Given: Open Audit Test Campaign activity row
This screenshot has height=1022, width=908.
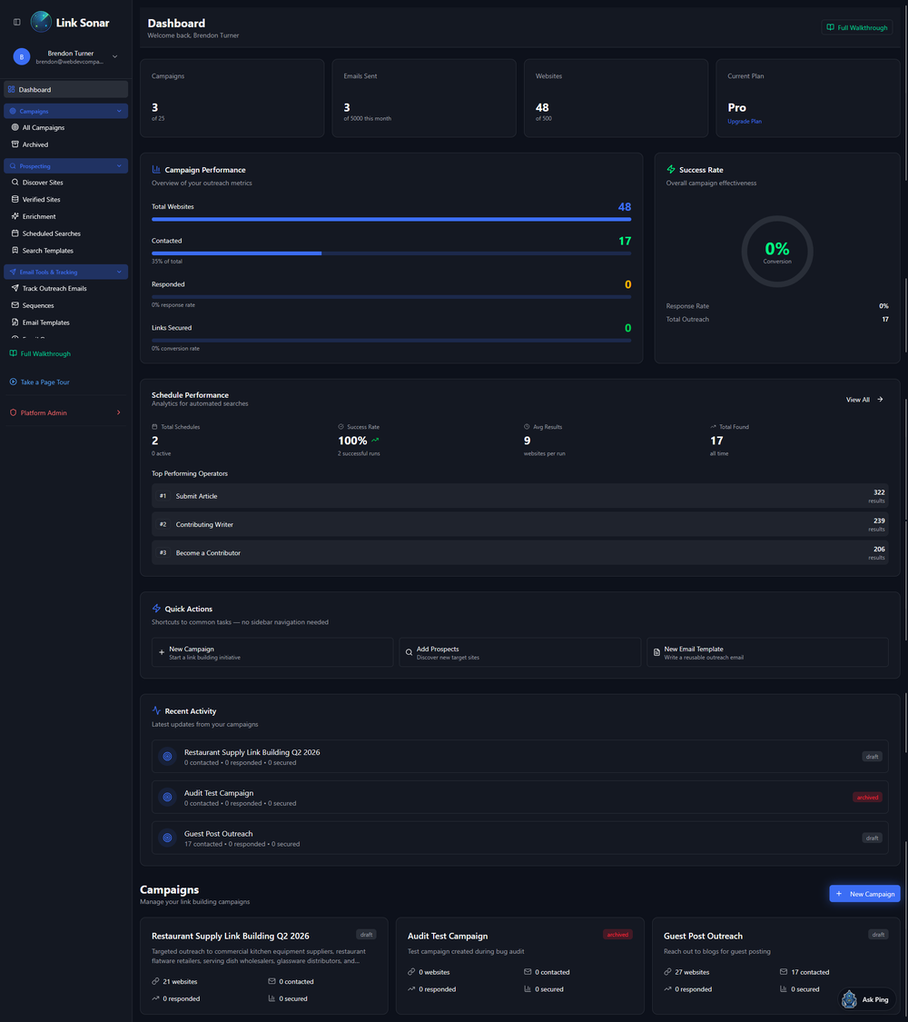Looking at the screenshot, I should pos(519,797).
